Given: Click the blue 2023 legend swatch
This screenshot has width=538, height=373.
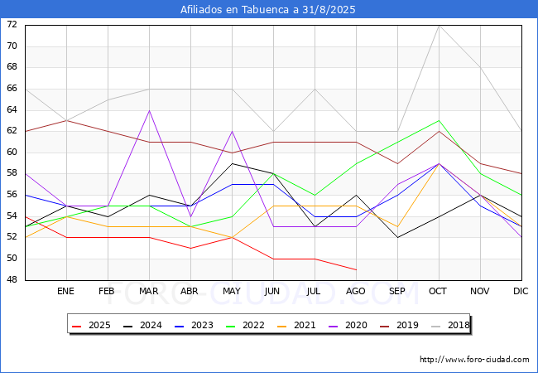Looking at the screenshot, I should (180, 326).
